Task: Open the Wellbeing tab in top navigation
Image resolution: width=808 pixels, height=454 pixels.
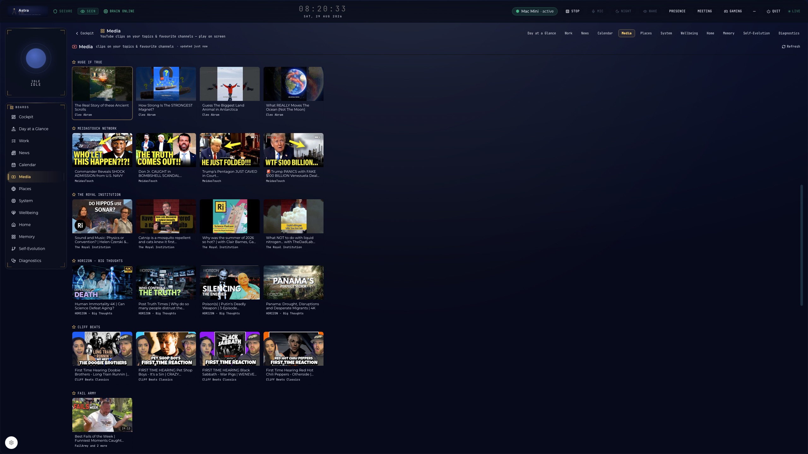Action: click(689, 33)
